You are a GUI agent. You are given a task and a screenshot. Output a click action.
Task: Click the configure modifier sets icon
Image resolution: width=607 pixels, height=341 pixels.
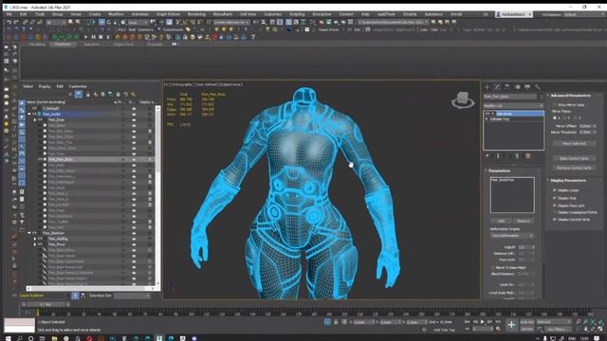pos(528,155)
